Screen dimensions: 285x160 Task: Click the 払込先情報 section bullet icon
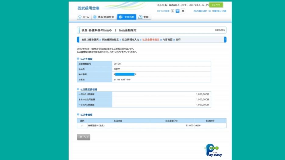[x=78, y=59]
